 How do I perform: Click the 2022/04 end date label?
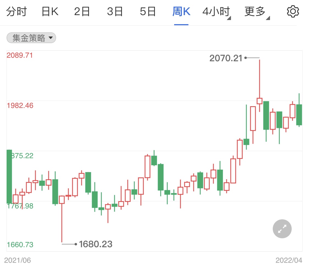tap(288, 260)
